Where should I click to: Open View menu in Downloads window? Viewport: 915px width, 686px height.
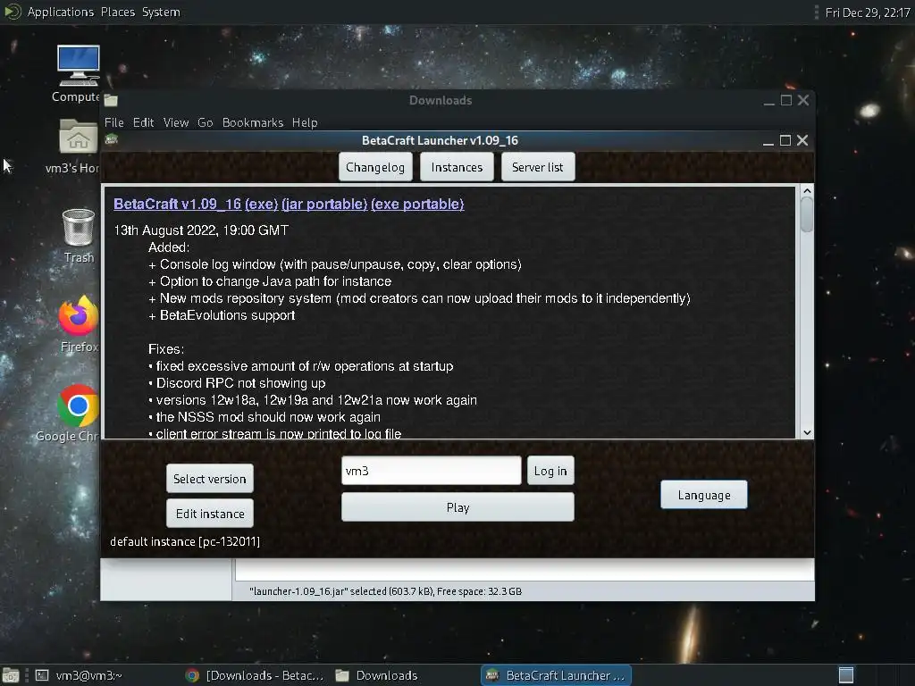(176, 122)
